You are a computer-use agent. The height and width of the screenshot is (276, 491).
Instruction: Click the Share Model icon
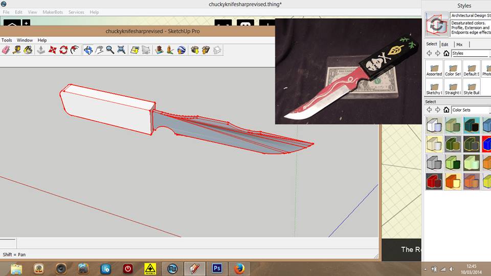[206, 50]
